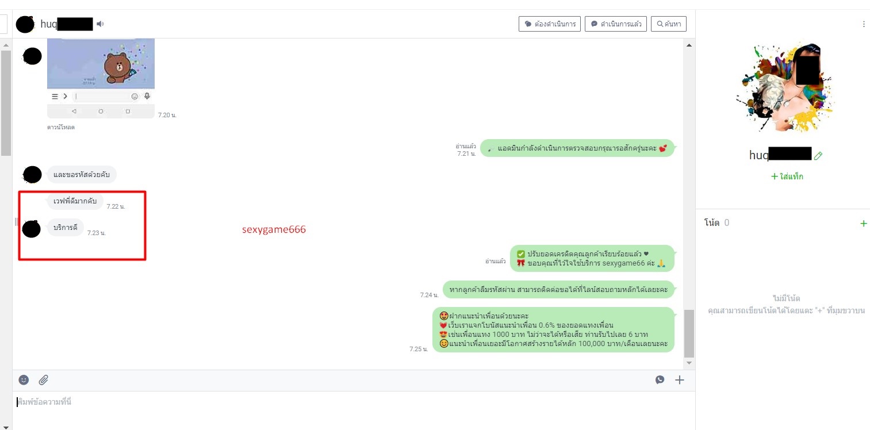
Task: Open the three-dot menu in profile panel
Action: (863, 24)
